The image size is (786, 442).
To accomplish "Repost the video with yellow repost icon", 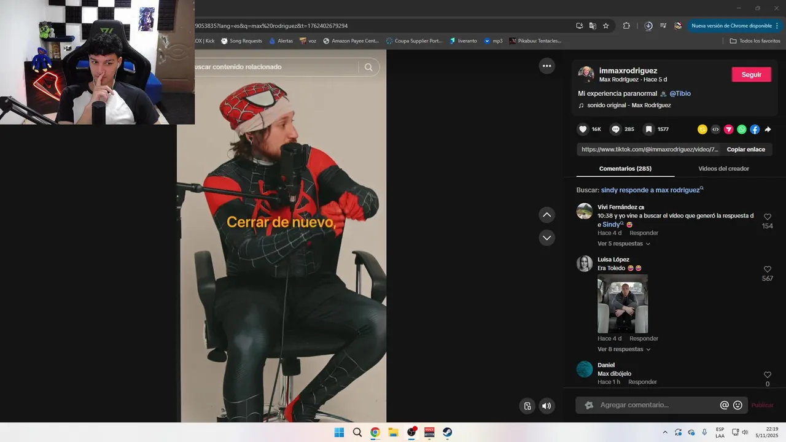I will pyautogui.click(x=702, y=130).
